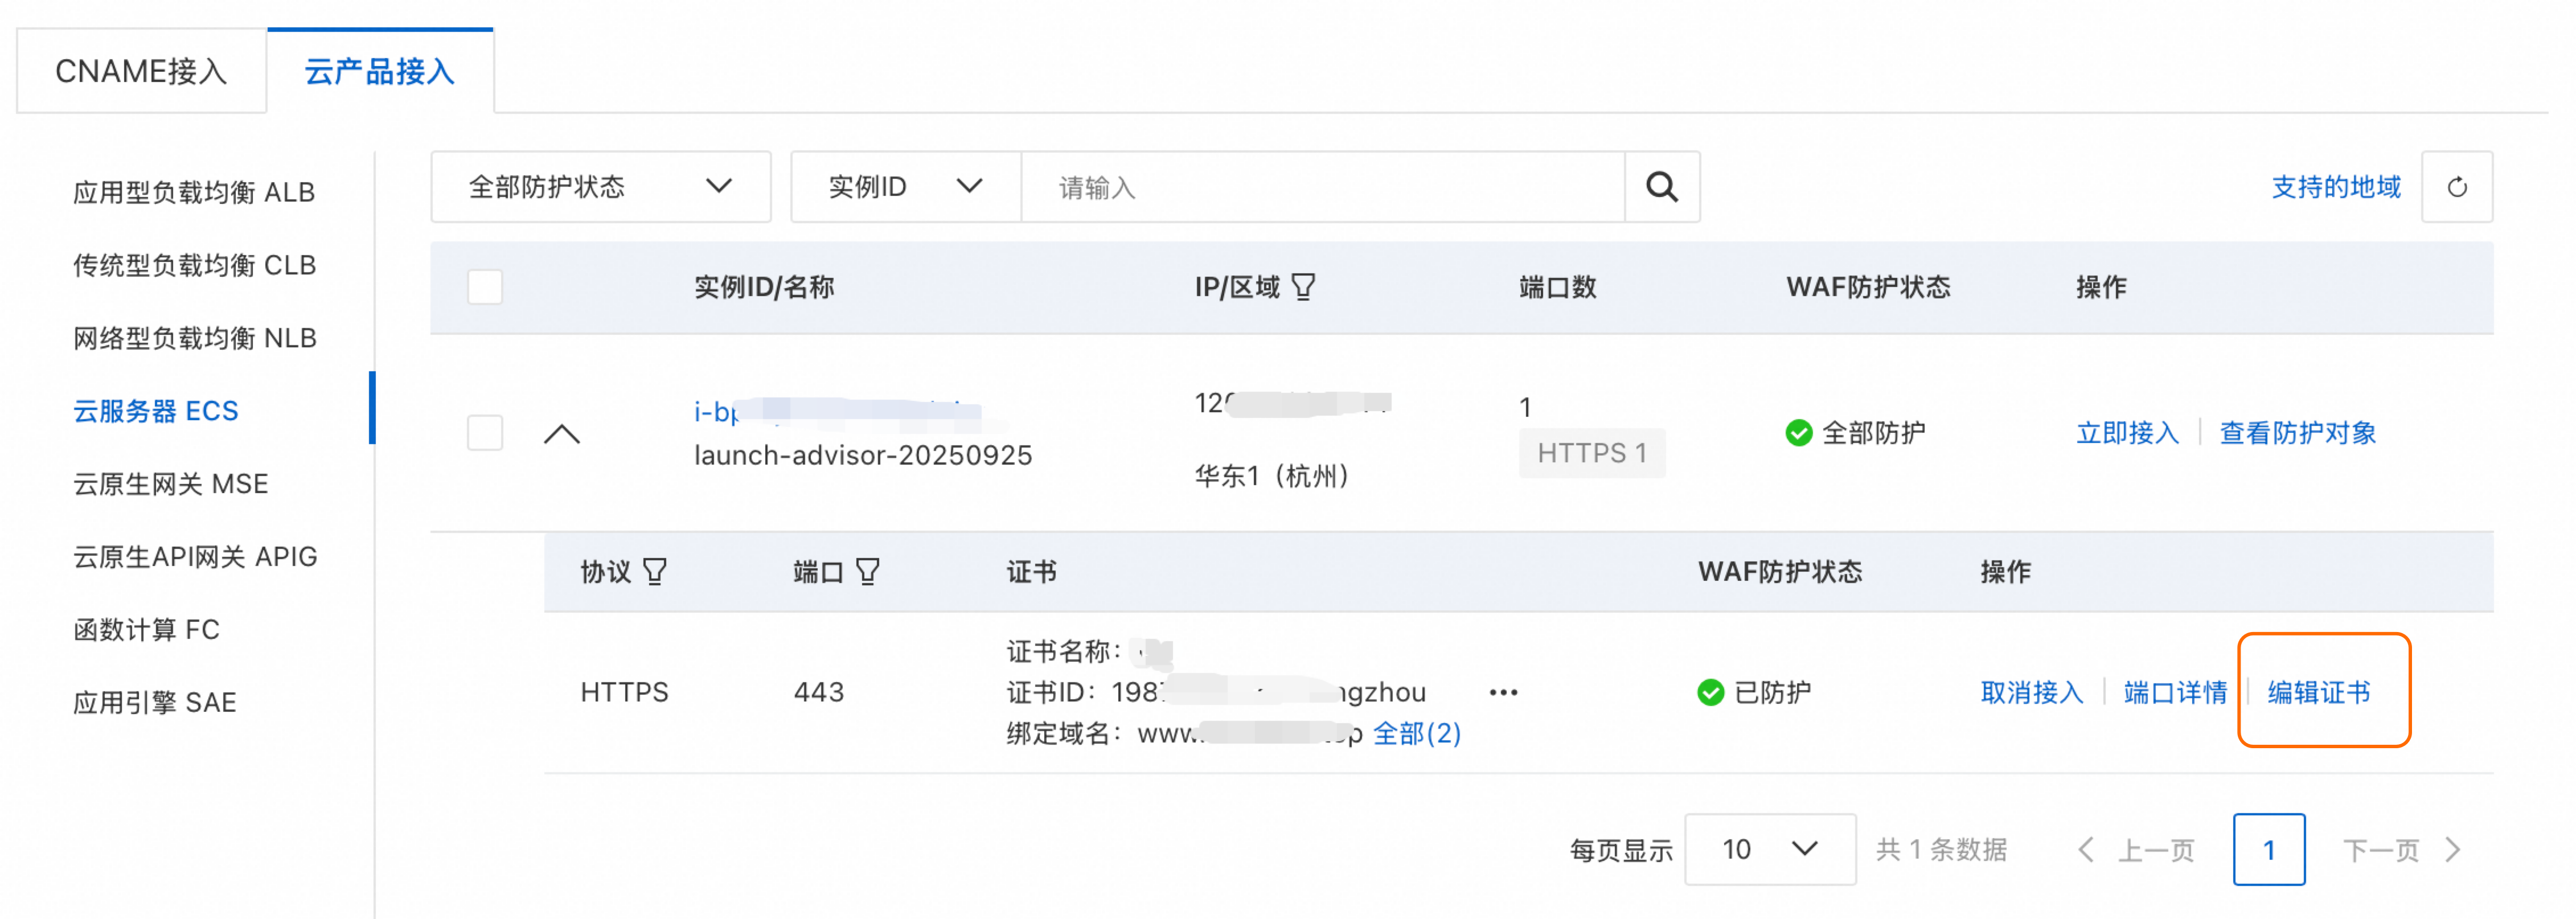
Task: Click the refresh icon button
Action: (2456, 187)
